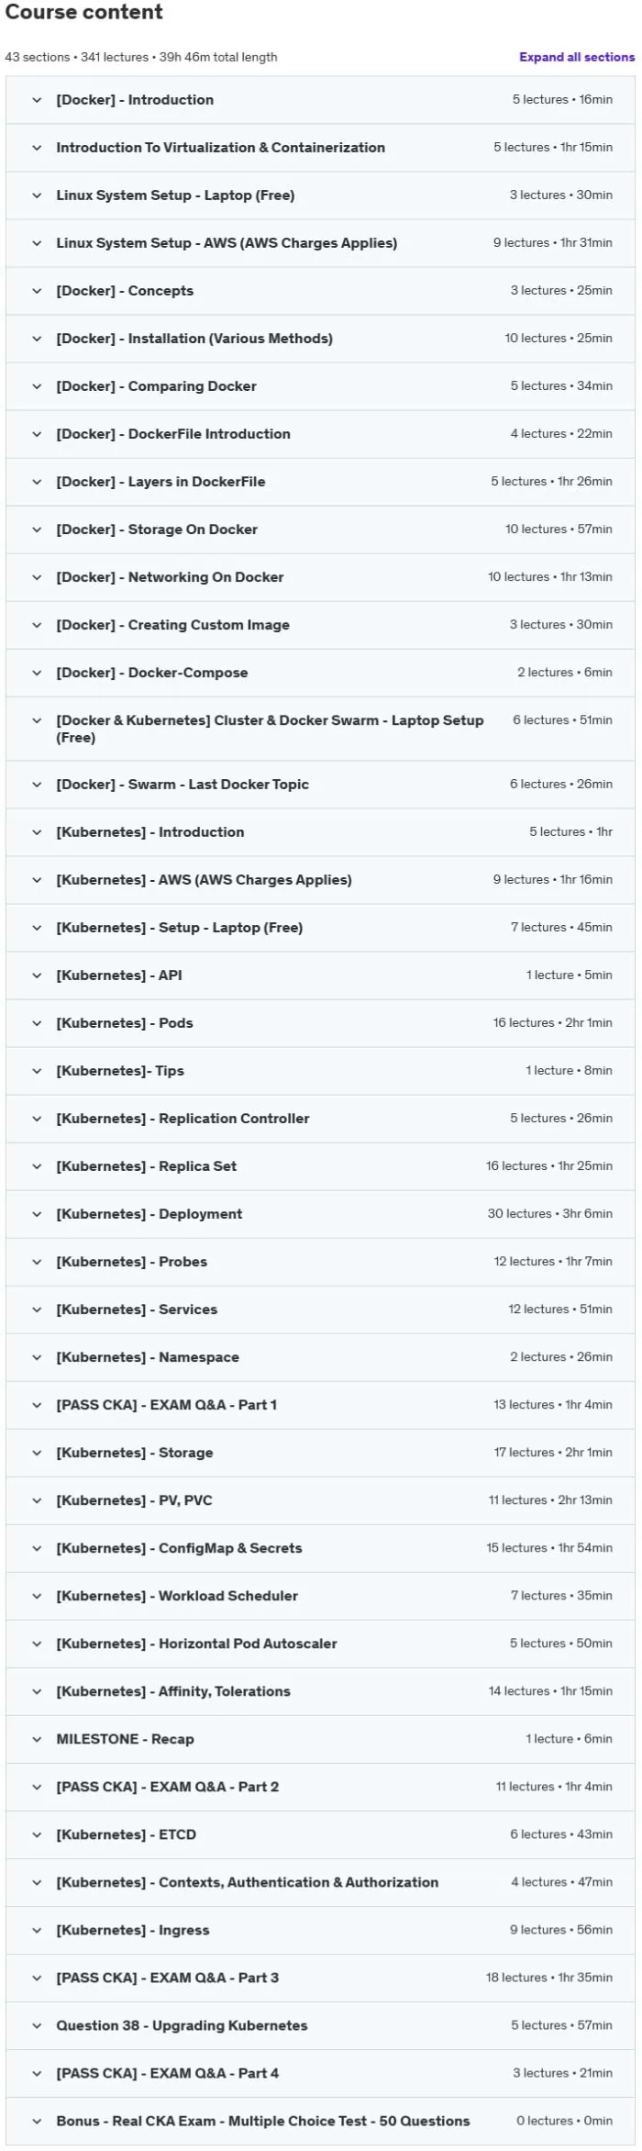This screenshot has height=2151, width=642.
Task: Expand [Docker] - Swarm - Last Docker Topic
Action: [320, 785]
